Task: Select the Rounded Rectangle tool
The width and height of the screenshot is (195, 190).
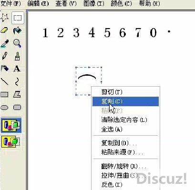Action: (17, 107)
